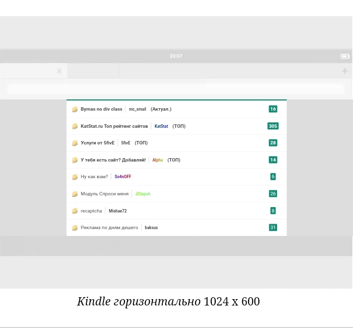Click the browser address bar

[x=176, y=89]
